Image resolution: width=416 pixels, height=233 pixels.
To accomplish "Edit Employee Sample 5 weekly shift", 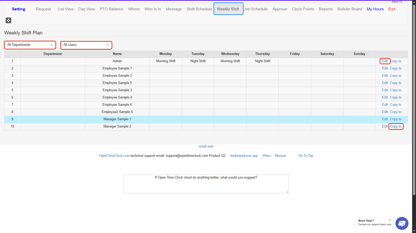I will click(385, 83).
